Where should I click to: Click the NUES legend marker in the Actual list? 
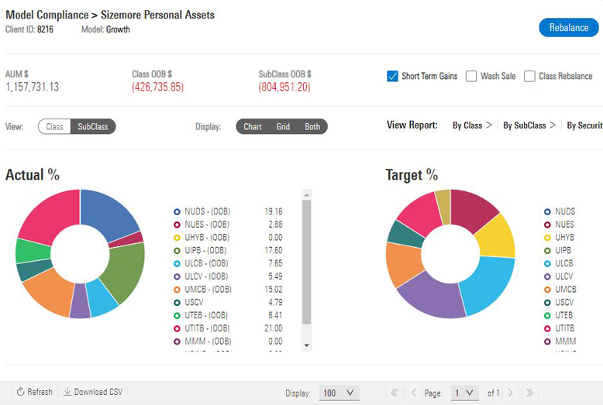coord(177,225)
